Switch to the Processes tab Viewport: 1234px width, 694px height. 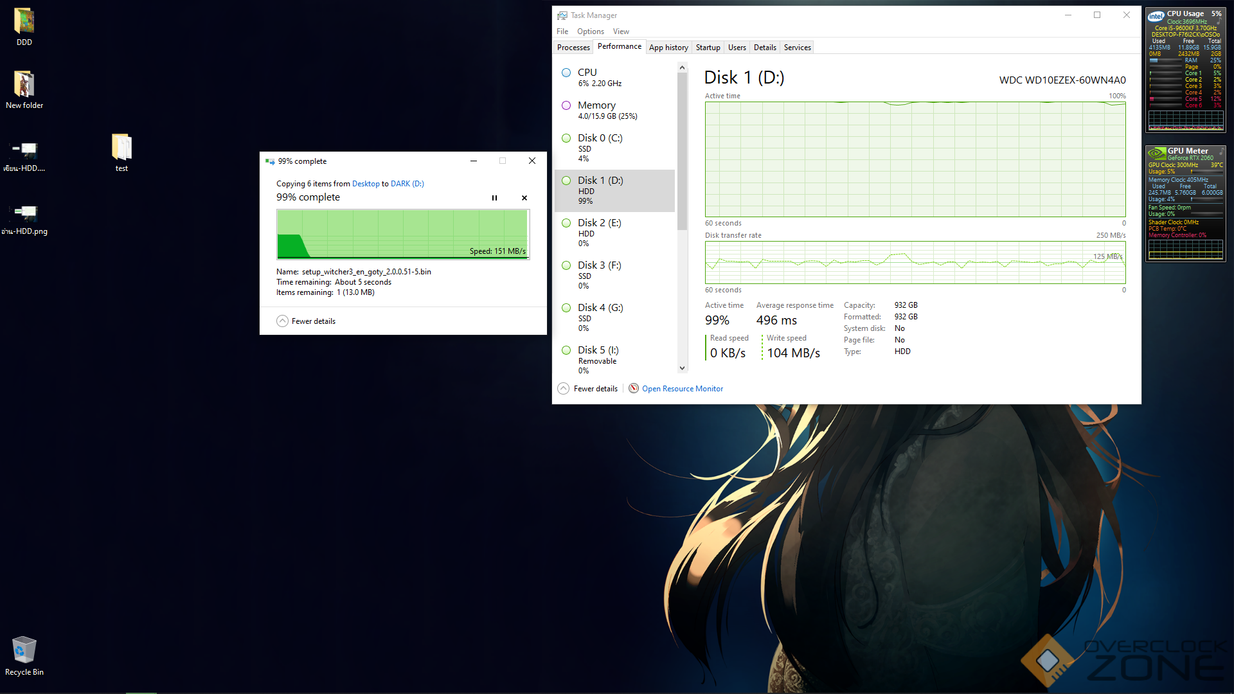(573, 47)
